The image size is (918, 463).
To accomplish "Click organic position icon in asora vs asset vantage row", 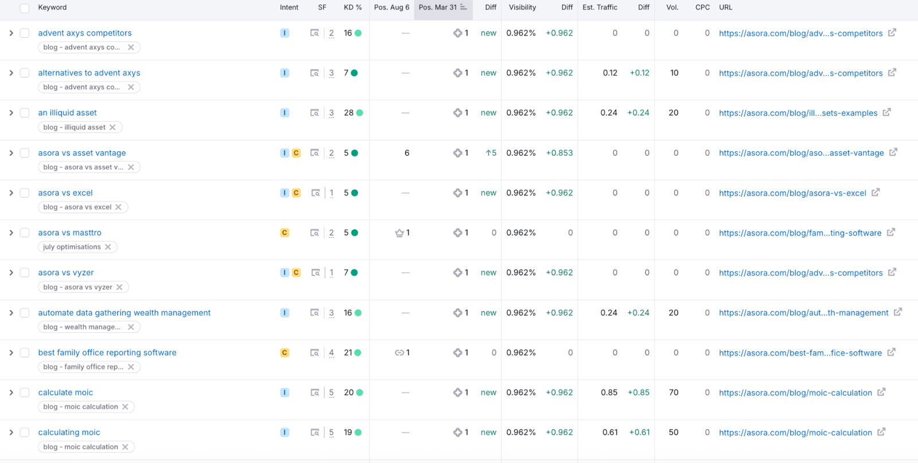I will click(457, 153).
